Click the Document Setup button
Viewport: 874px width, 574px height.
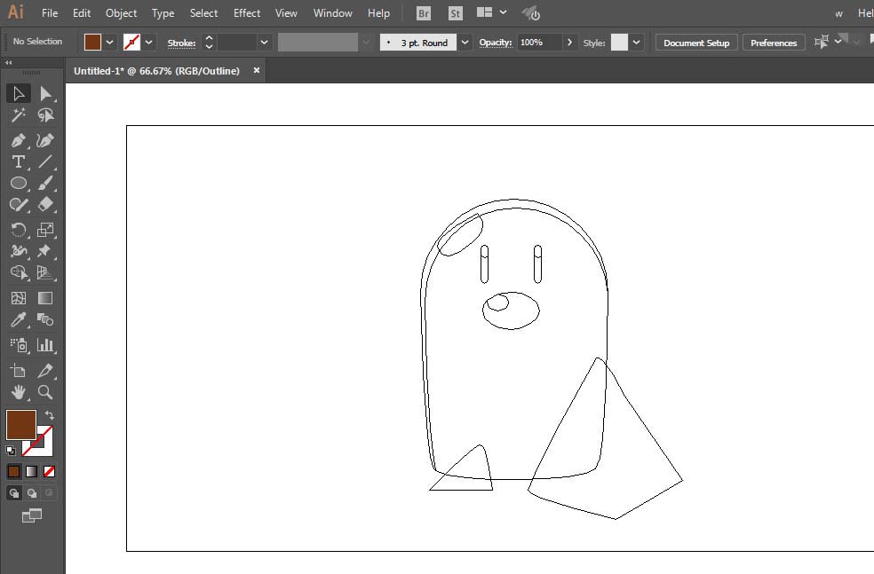[x=696, y=43]
